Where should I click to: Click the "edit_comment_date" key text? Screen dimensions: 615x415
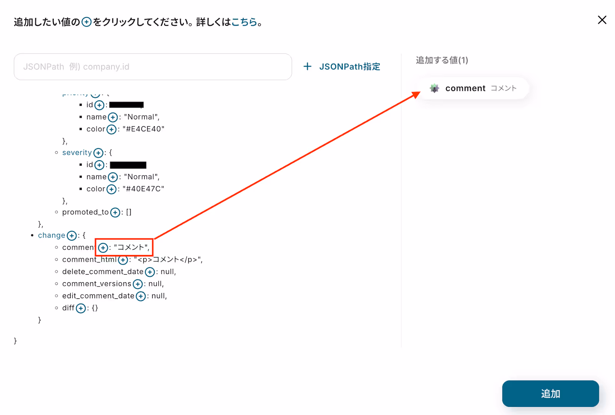pos(98,296)
